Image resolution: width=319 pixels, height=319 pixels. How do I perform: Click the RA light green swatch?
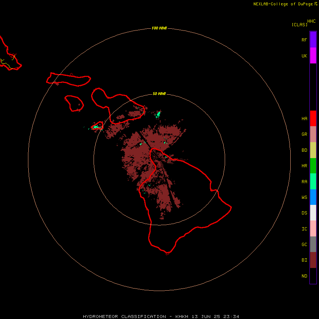point(313,181)
